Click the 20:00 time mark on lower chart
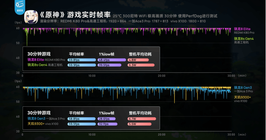266x140 pixels. [x=162, y=135]
